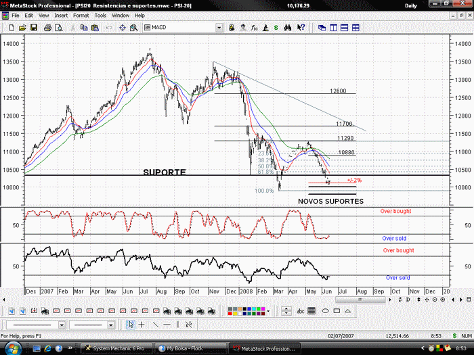The width and height of the screenshot is (474, 355).
Task: Click the Expert Advisor hat icon
Action: click(x=243, y=28)
